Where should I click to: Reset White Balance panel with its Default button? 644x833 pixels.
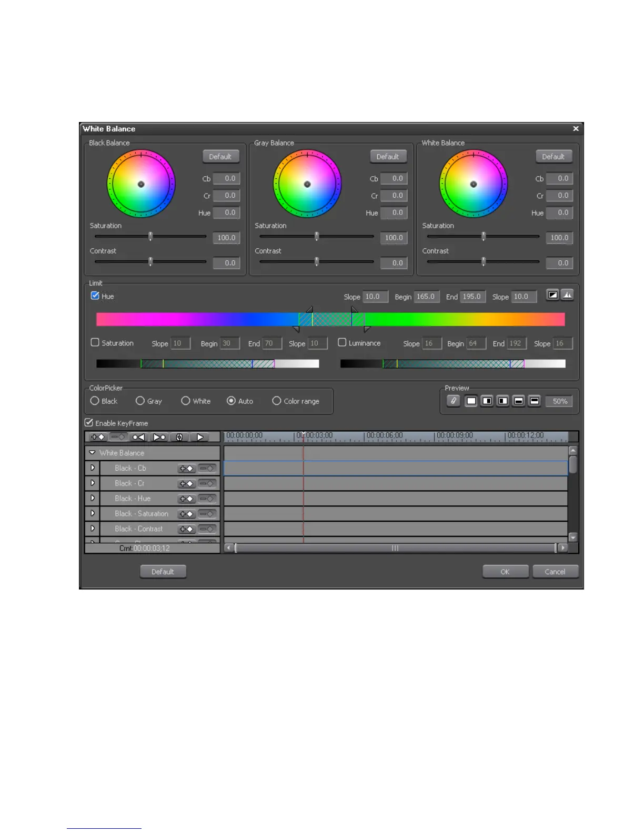pyautogui.click(x=554, y=157)
